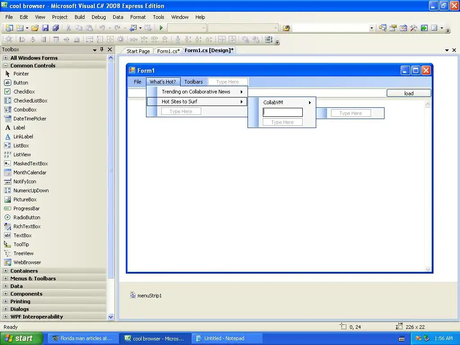Click the Align to Grid layout icon
The width and height of the screenshot is (460, 345).
click(x=9, y=40)
